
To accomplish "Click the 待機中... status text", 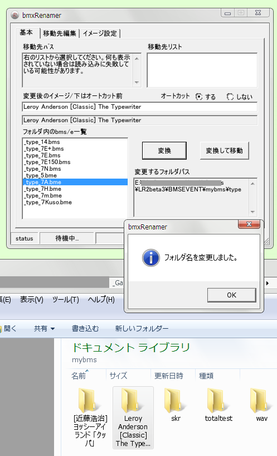I will pos(67,238).
